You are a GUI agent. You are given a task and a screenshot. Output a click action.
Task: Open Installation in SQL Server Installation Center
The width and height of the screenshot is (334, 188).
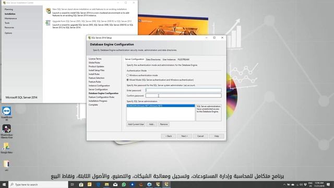click(x=10, y=14)
